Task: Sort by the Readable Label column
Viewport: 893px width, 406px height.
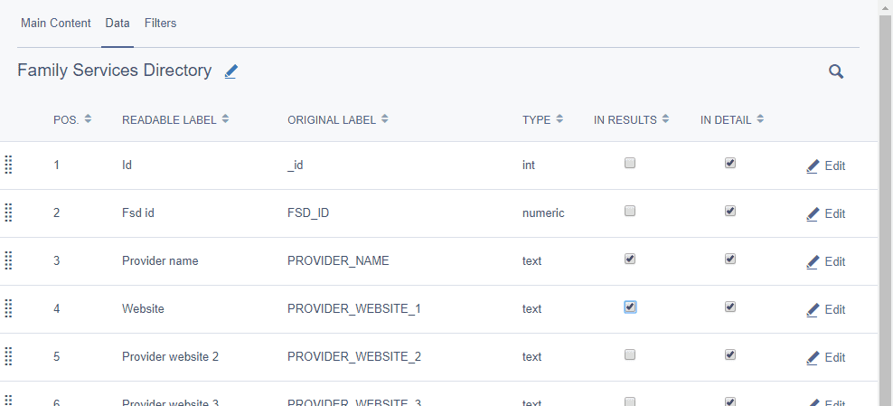Action: 175,119
